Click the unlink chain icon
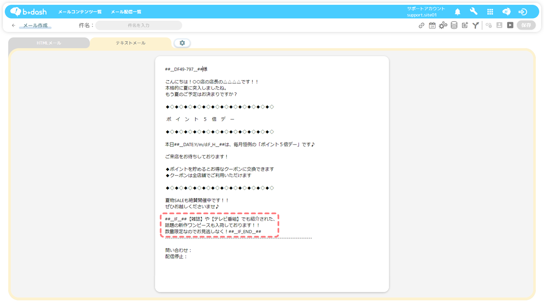 click(x=488, y=25)
